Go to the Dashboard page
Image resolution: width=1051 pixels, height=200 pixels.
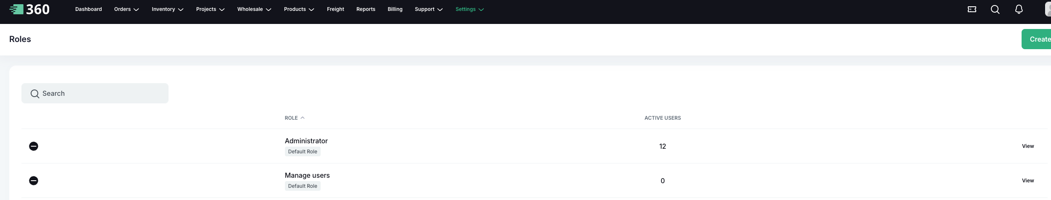click(x=88, y=9)
